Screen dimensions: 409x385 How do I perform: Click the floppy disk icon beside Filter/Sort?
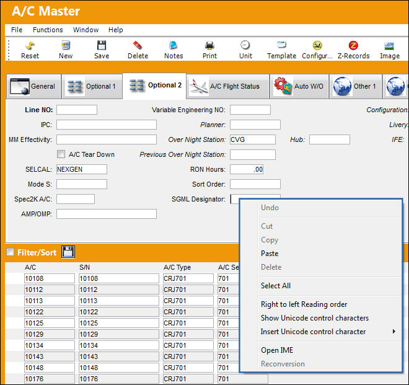tap(68, 252)
